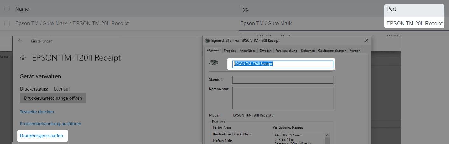Click the printer icon in the Eigenschaften title bar

[207, 40]
